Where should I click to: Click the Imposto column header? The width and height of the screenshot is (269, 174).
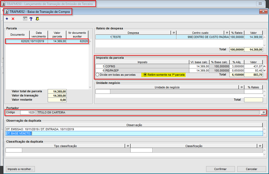(142, 62)
